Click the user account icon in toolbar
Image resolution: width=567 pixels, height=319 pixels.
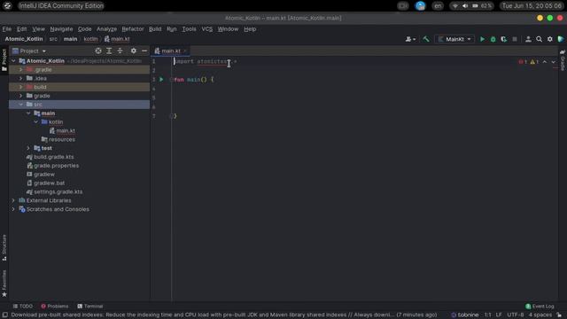528,39
